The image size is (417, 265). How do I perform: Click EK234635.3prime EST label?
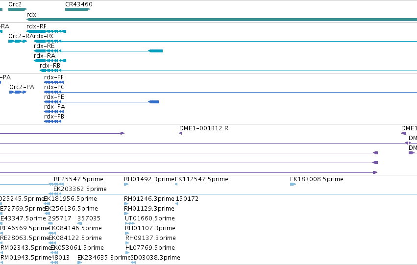(x=104, y=258)
